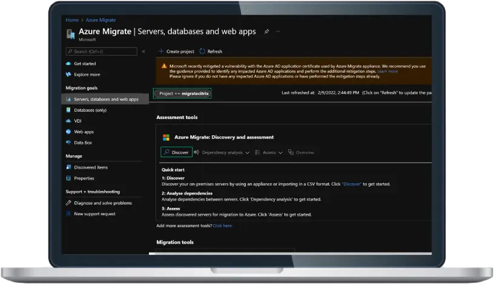The height and width of the screenshot is (284, 494).
Task: Click the Explore more icon
Action: pyautogui.click(x=68, y=74)
